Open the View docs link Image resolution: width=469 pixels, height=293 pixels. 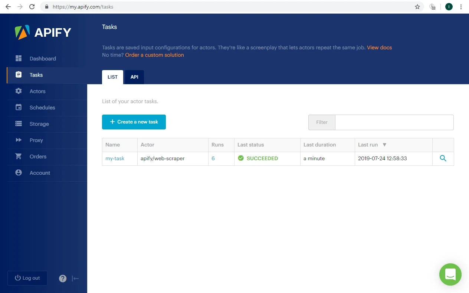(379, 47)
